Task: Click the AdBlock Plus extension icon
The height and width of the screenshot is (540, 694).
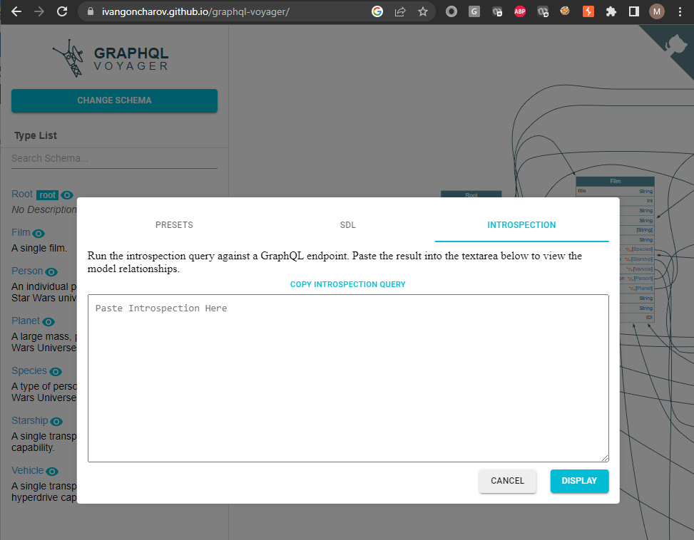Action: [x=520, y=11]
